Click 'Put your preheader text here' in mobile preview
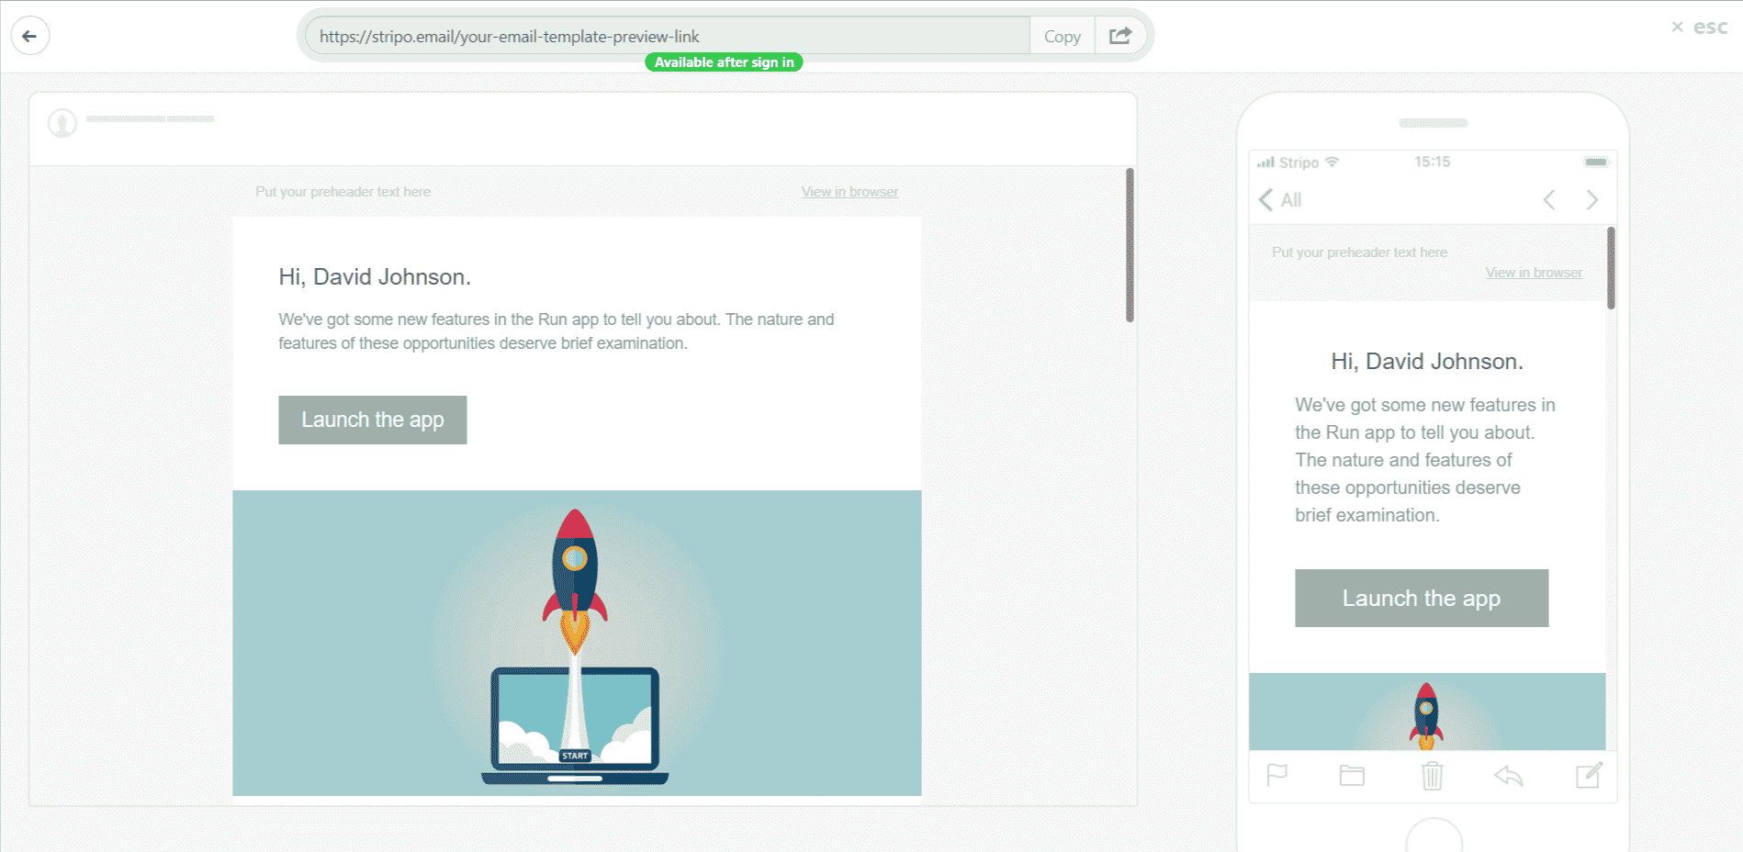This screenshot has width=1743, height=852. click(x=1359, y=252)
